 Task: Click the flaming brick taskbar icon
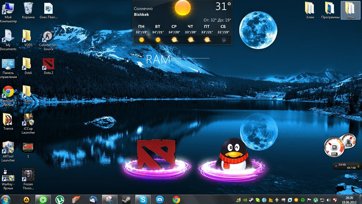coord(76,200)
